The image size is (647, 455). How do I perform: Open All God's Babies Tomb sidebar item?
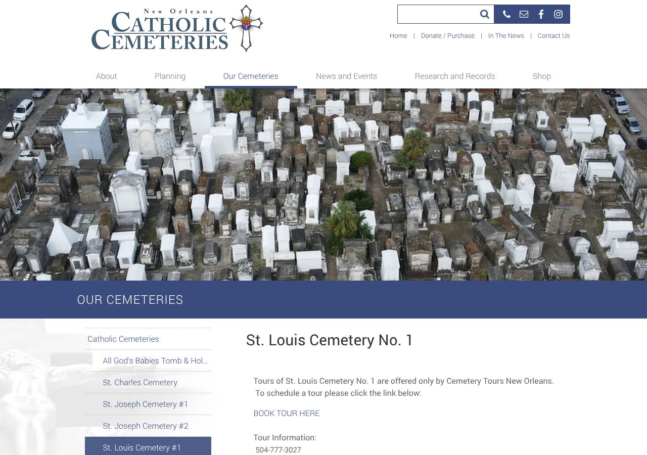[x=148, y=360]
